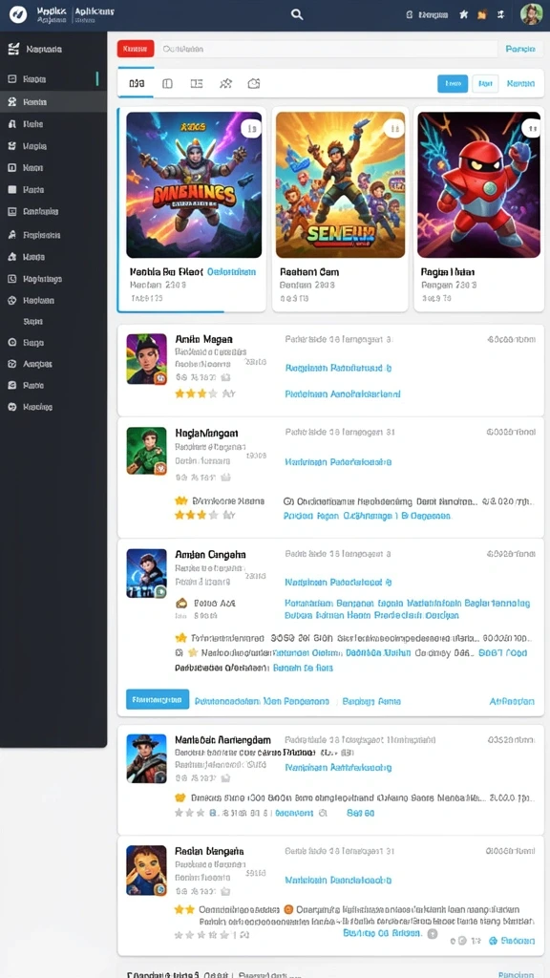550x978 pixels.
Task: Click the solid blue button in tab bar
Action: point(453,84)
